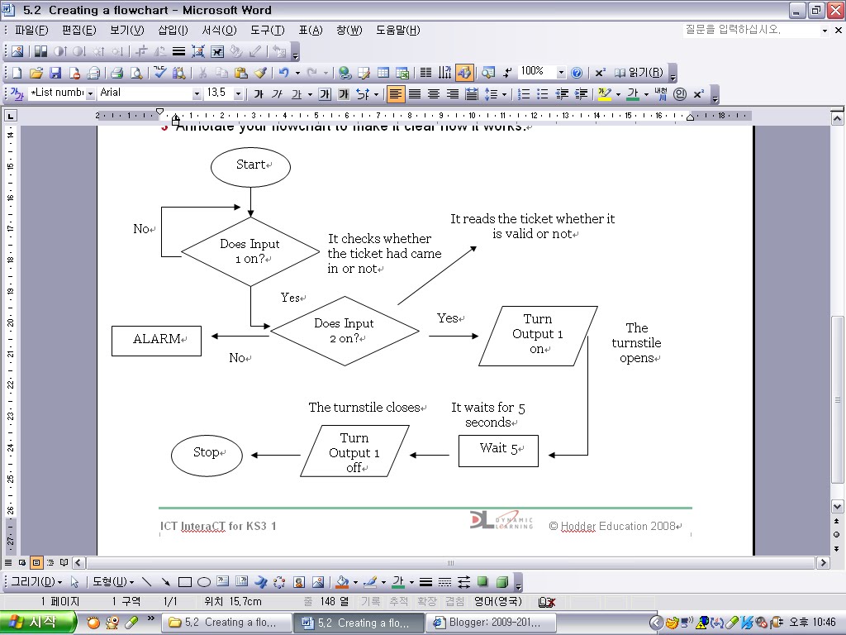This screenshot has width=846, height=635.
Task: Toggle bold formatting on selected text
Action: tap(259, 93)
